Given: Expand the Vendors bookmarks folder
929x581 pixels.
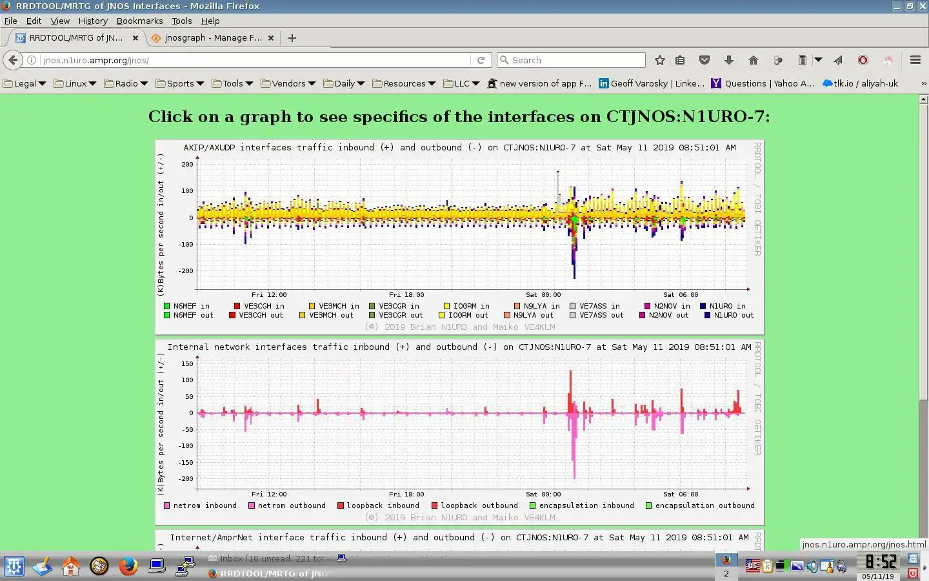Looking at the screenshot, I should [x=288, y=83].
